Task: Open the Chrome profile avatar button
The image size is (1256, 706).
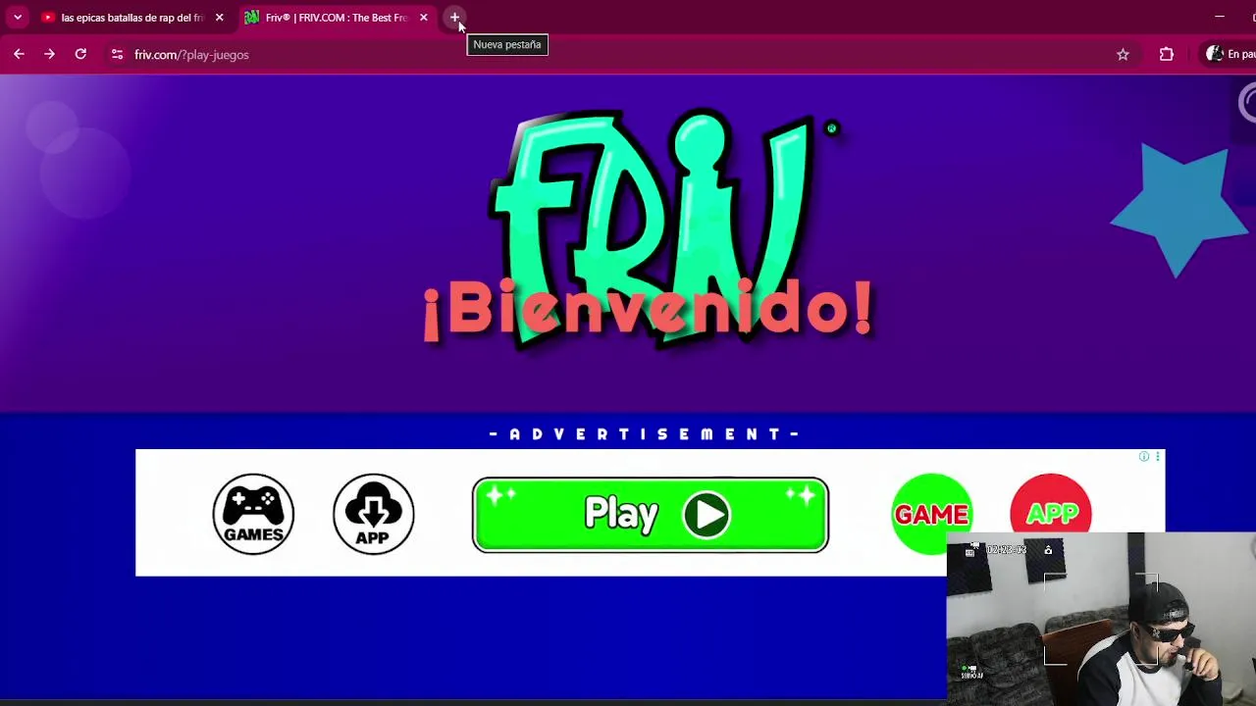Action: 1230,55
